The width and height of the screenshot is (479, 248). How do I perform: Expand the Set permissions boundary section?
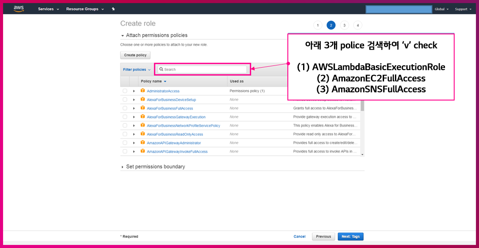122,167
